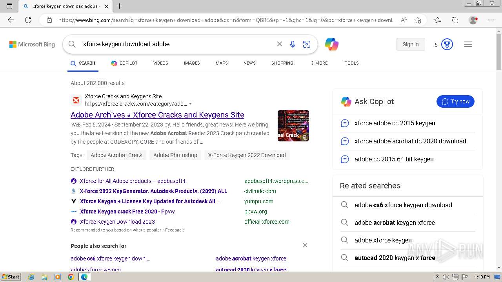Expand the MORE search categories
Image resolution: width=502 pixels, height=282 pixels.
pyautogui.click(x=319, y=63)
